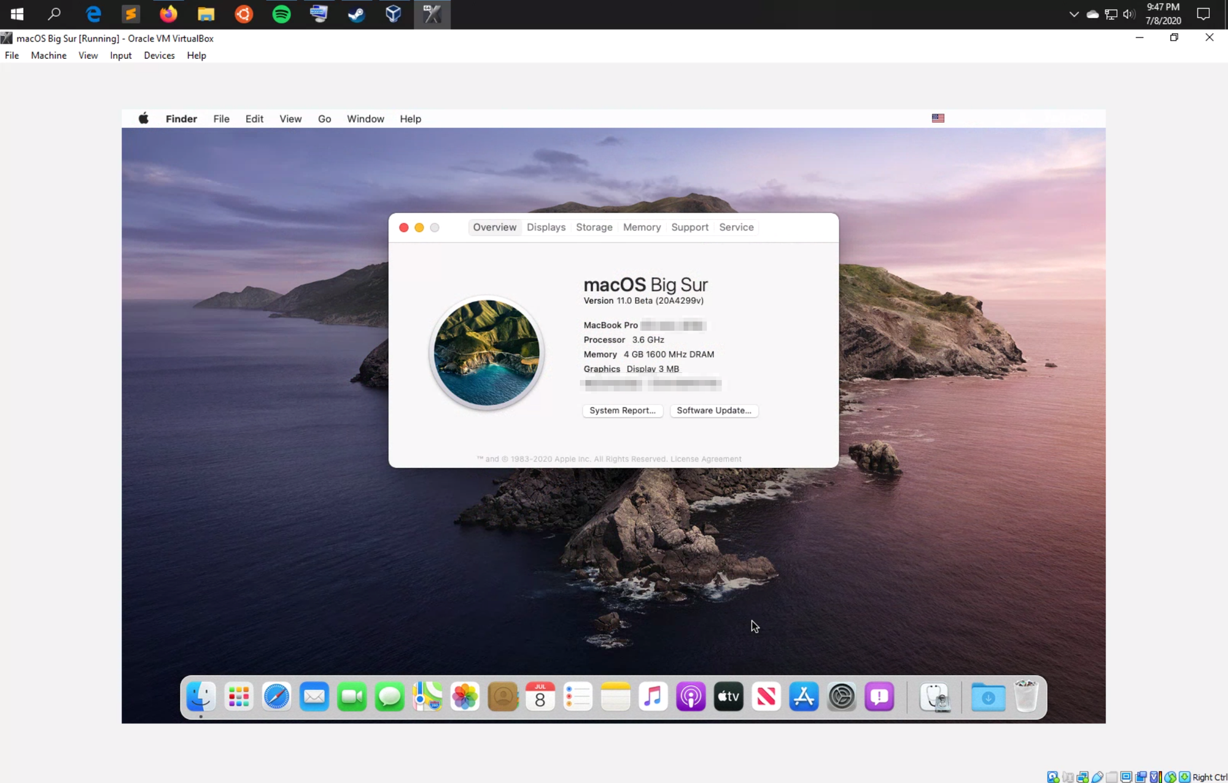The height and width of the screenshot is (783, 1228).
Task: Open Windows search magnifier
Action: point(54,14)
